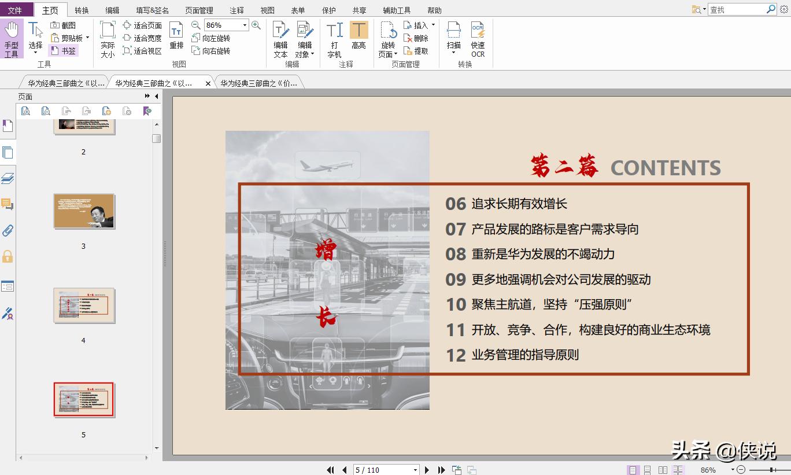Reduce page thumbnails in Pages panel
Screen dimensions: 791x475
coord(46,111)
